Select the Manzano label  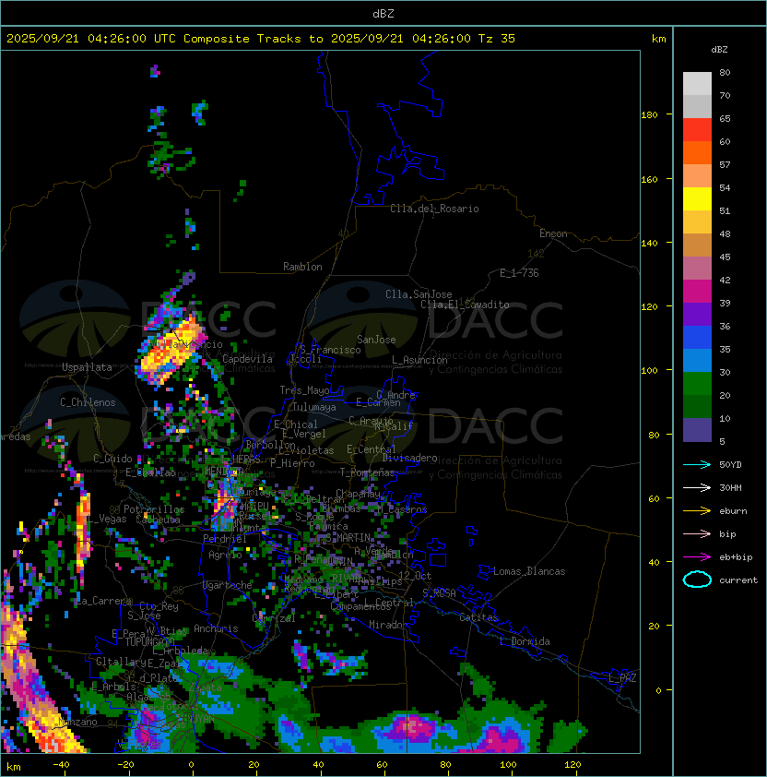point(77,722)
